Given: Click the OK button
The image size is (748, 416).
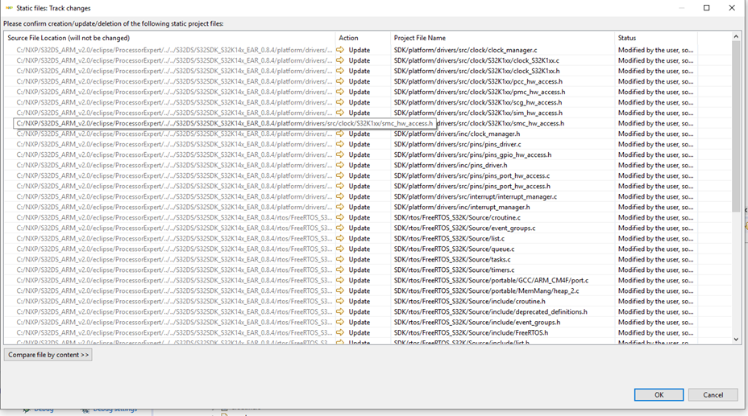Looking at the screenshot, I should pyautogui.click(x=659, y=394).
